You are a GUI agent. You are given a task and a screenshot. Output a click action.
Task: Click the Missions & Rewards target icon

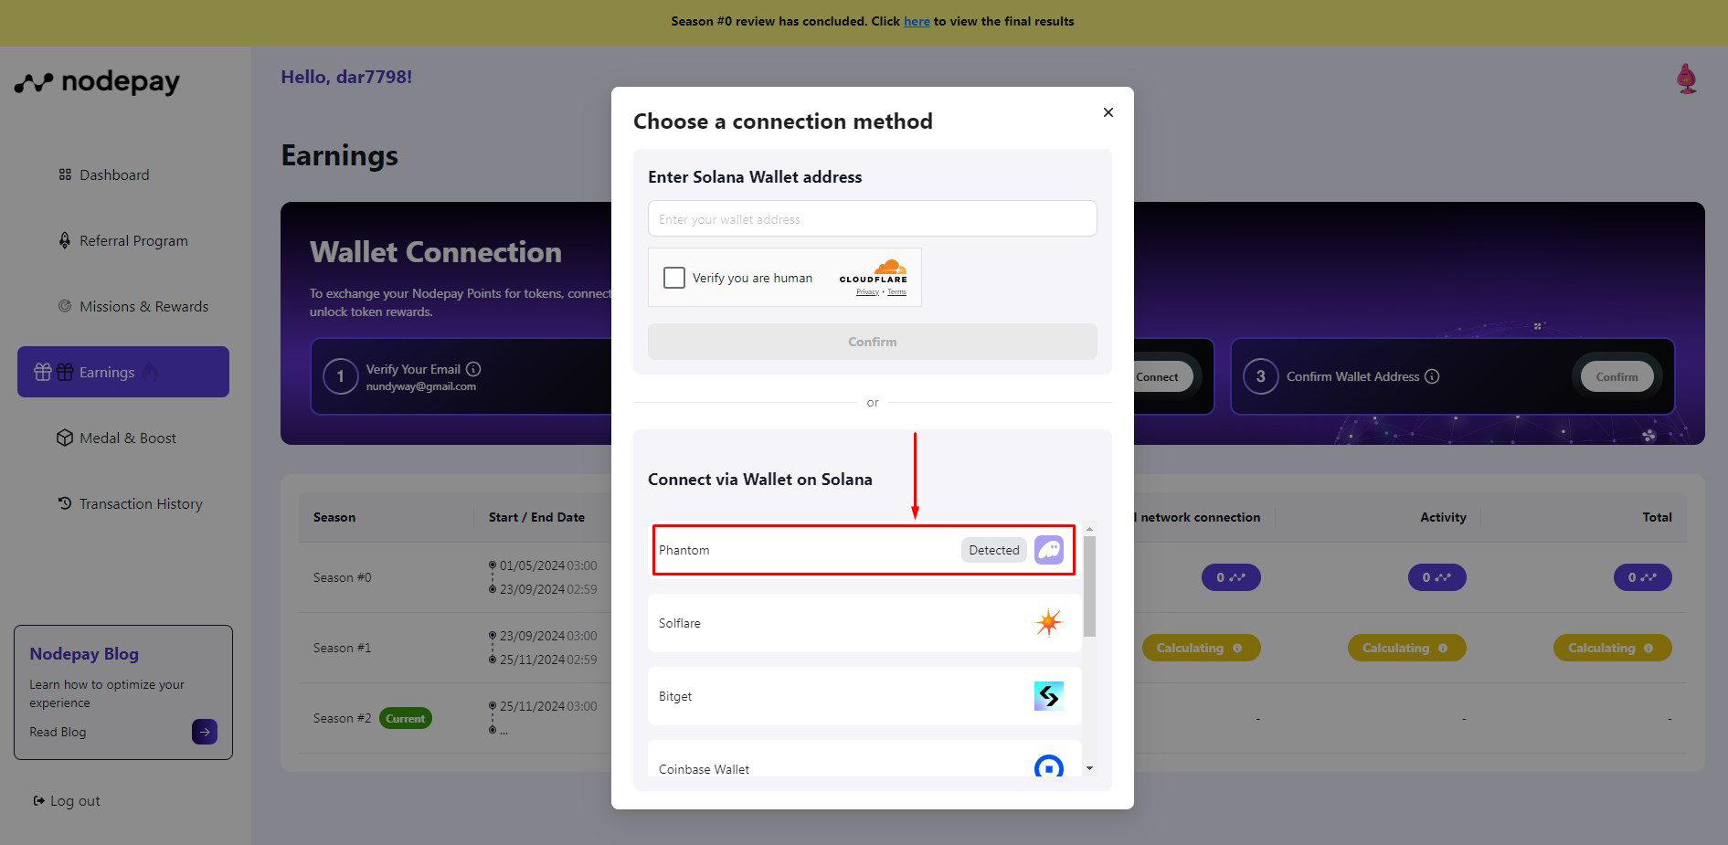[x=65, y=306]
